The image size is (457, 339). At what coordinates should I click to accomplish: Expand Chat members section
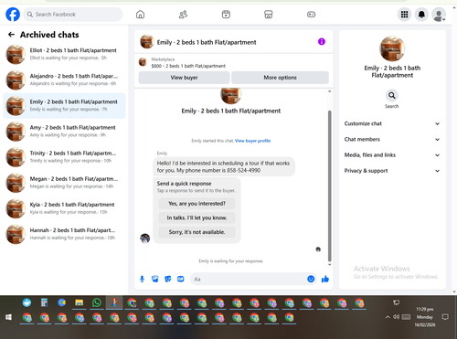[392, 139]
